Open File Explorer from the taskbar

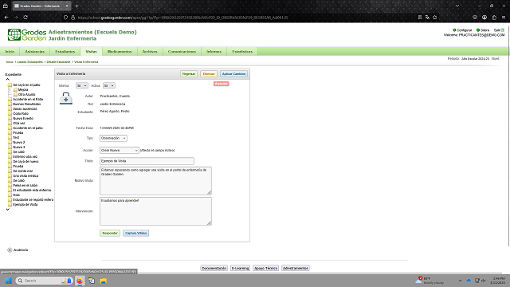(x=103, y=281)
